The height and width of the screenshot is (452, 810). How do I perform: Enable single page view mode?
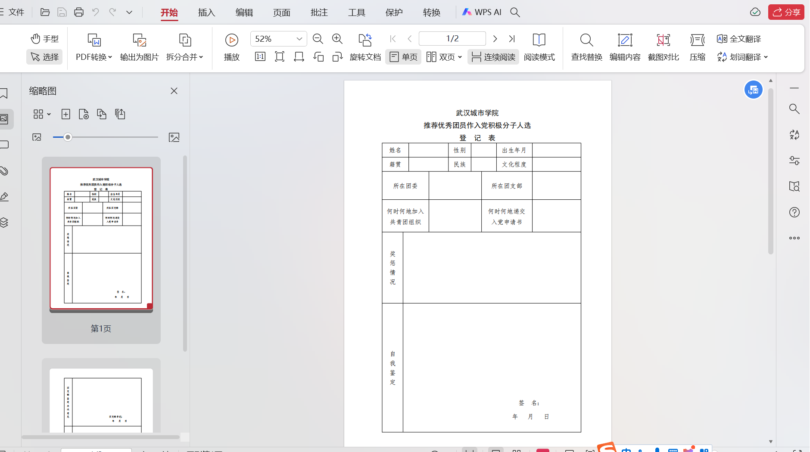(x=403, y=57)
